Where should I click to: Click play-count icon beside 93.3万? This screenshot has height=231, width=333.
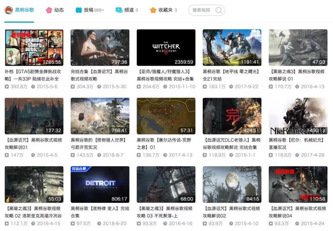(271, 223)
